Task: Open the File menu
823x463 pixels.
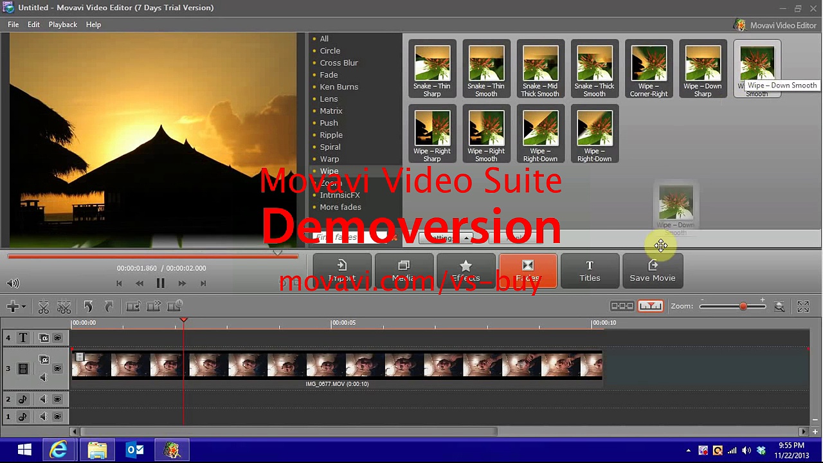Action: (13, 24)
